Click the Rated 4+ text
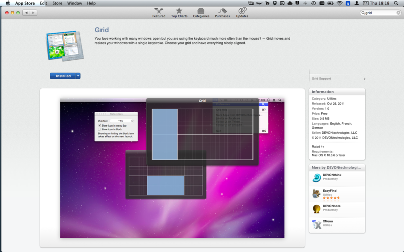 [318, 146]
